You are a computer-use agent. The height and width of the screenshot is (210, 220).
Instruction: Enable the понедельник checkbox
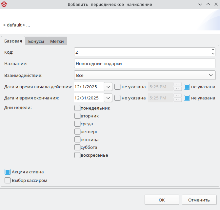point(77,108)
